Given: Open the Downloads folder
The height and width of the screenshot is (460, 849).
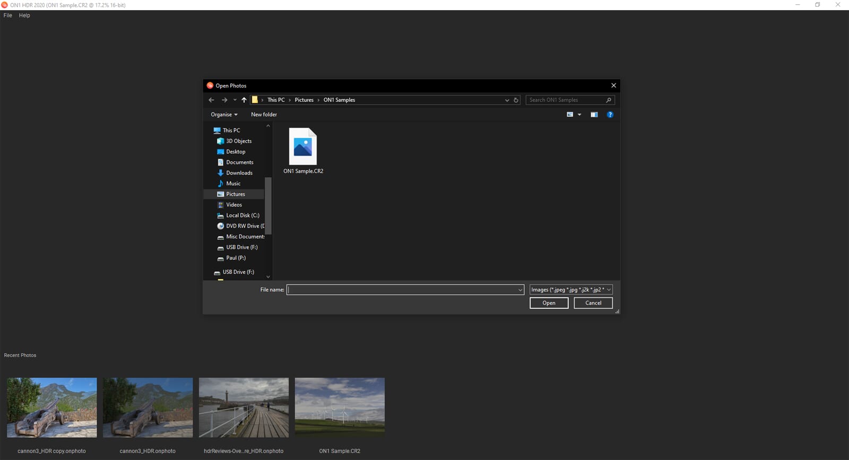Looking at the screenshot, I should click(239, 173).
